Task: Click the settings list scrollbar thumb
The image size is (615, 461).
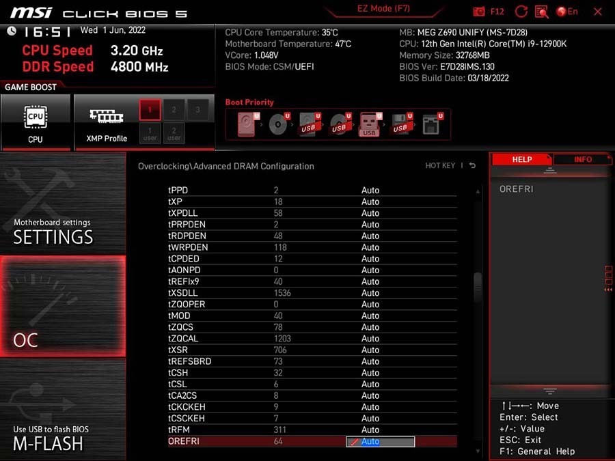Action: [478, 288]
